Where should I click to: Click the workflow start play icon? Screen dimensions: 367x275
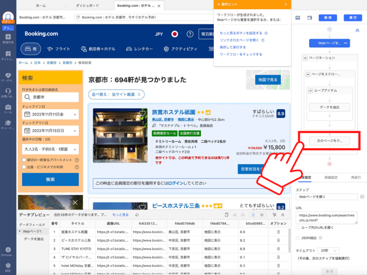329,29
